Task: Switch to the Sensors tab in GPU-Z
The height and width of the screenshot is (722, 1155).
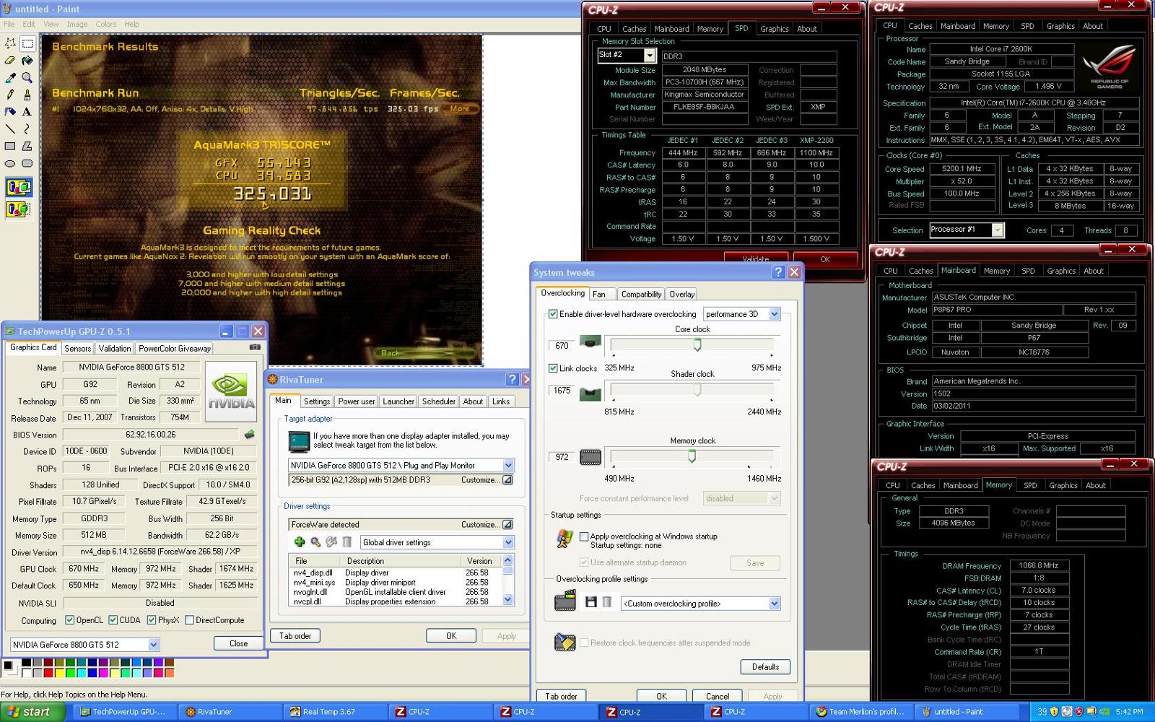Action: [78, 348]
